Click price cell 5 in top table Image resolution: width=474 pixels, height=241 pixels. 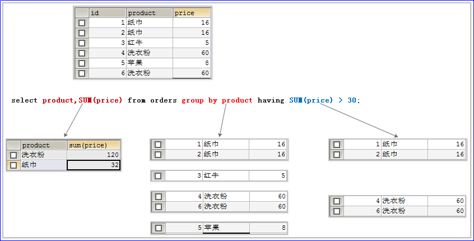click(192, 43)
